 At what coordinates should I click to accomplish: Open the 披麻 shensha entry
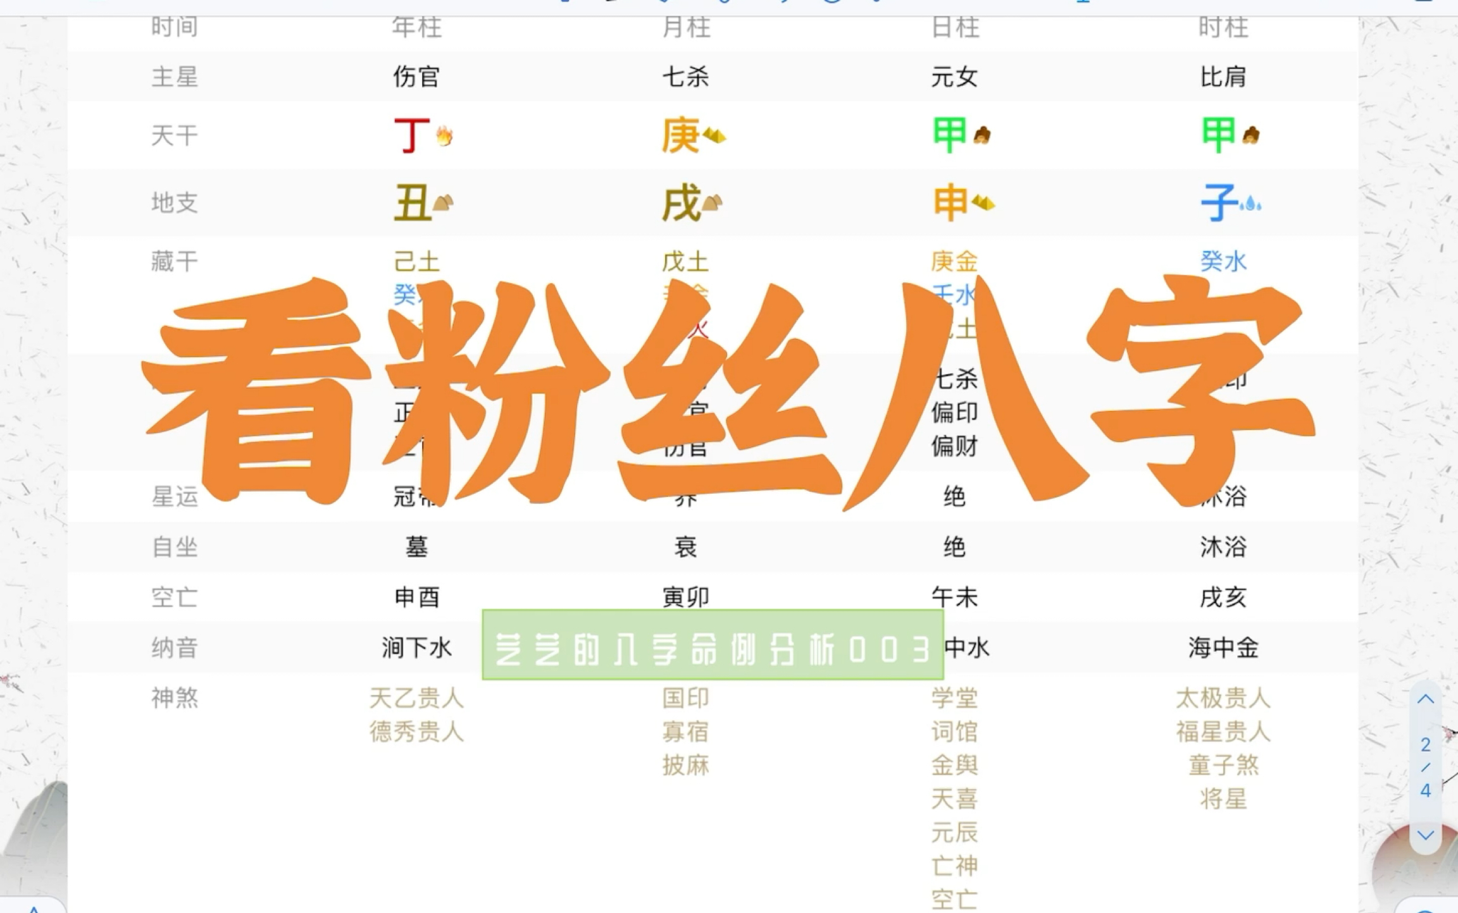pyautogui.click(x=685, y=765)
